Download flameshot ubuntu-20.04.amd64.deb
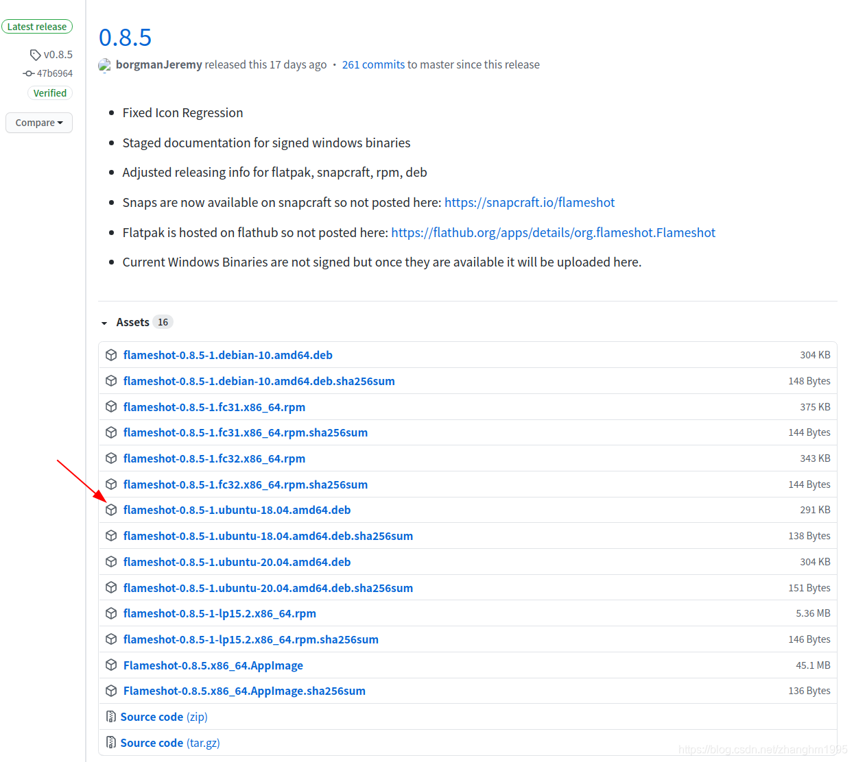 click(x=237, y=562)
